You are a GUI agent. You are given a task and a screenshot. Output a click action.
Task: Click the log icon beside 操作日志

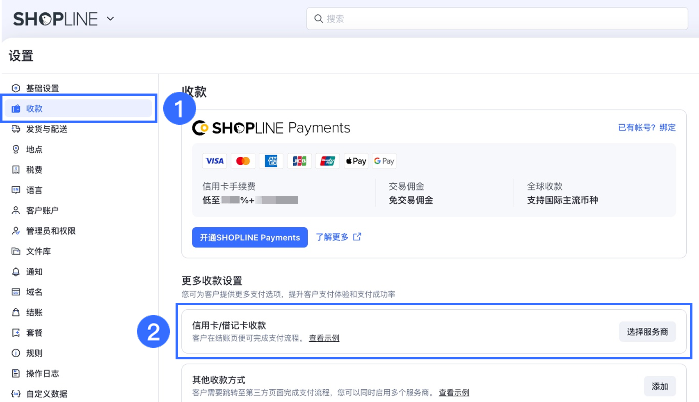[x=16, y=373]
